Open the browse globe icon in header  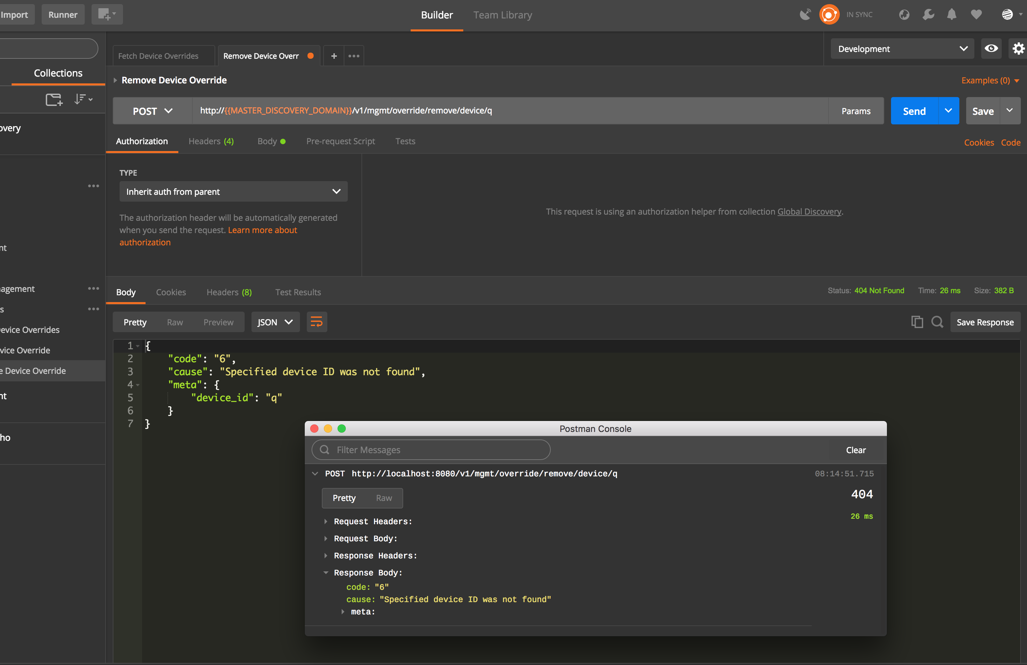[x=904, y=14]
